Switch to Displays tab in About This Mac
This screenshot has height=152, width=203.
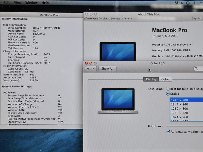(104, 18)
